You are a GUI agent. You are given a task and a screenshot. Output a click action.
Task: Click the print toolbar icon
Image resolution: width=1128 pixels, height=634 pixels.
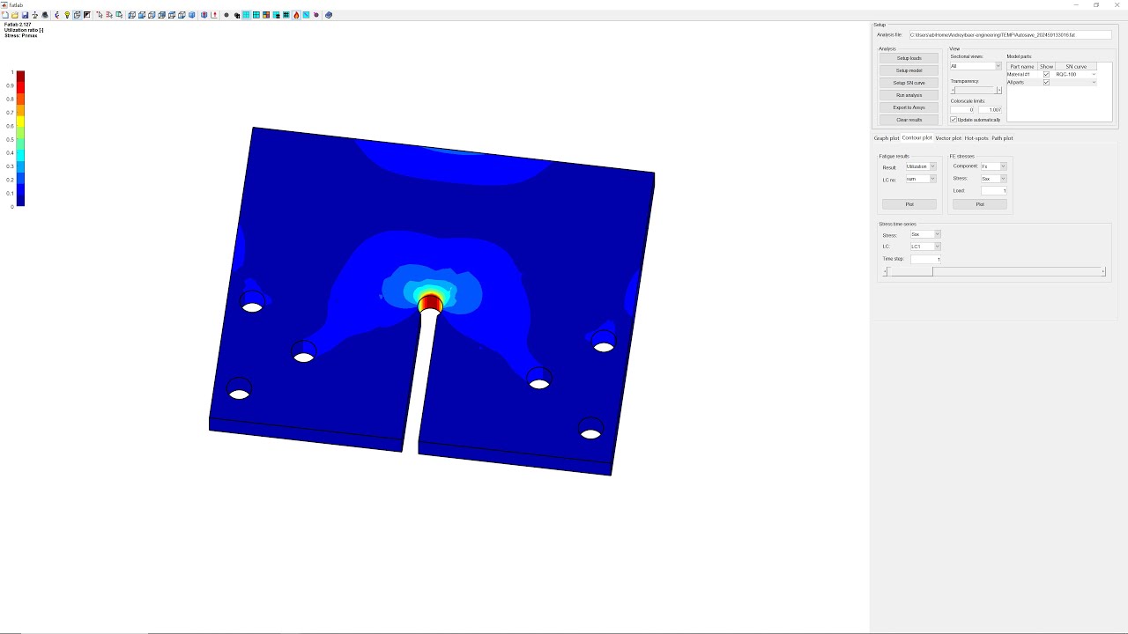[x=45, y=15]
